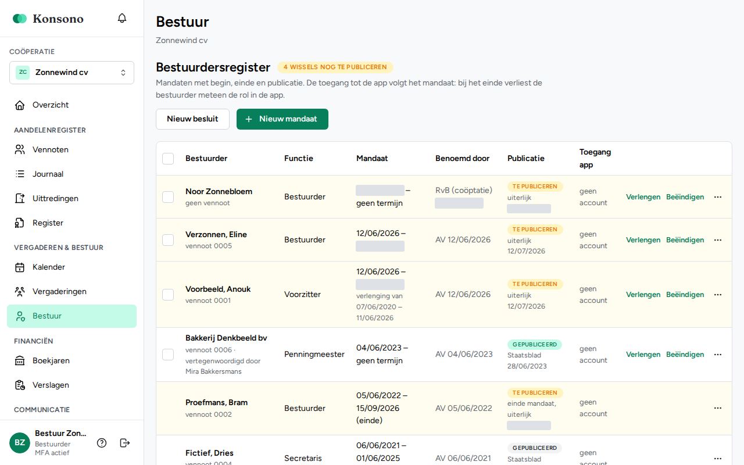Go to Overzicht in the sidebar
Image resolution: width=744 pixels, height=465 pixels.
point(71,105)
